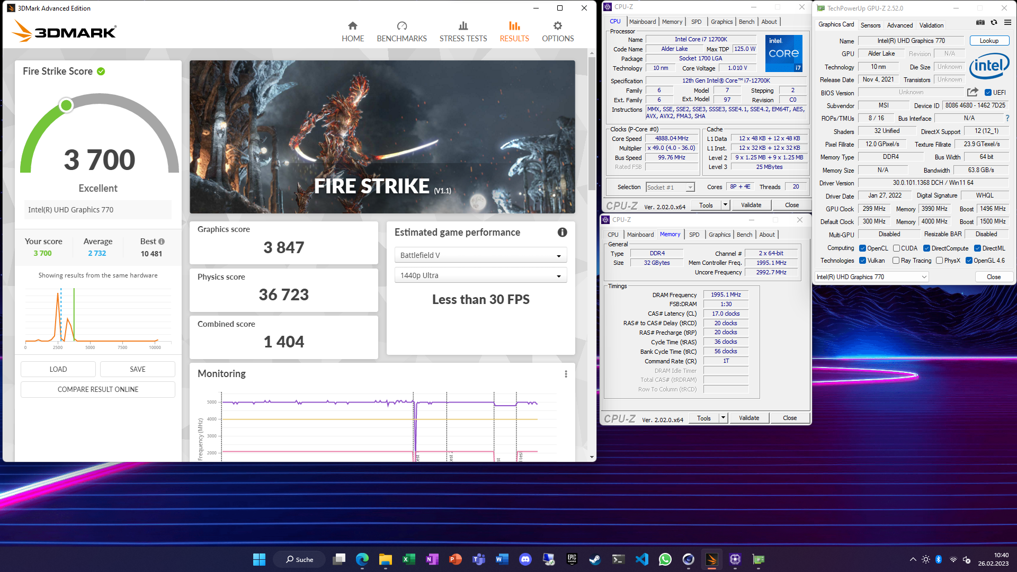This screenshot has width=1017, height=572.
Task: Toggle CUDA checkbox in GPU-Z
Action: coord(896,248)
